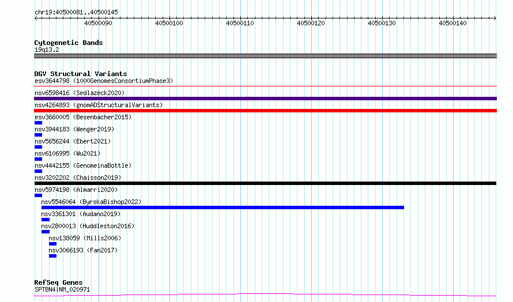The image size is (513, 302).
Task: Click the 40500110 ruler tick label
Action: (240, 23)
